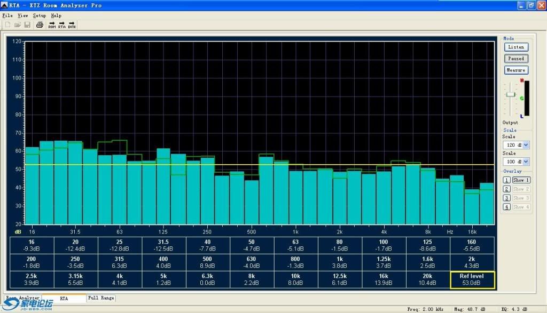Image resolution: width=547 pixels, height=313 pixels.
Task: Select the RTA arrow toolbar icon
Action: (x=62, y=25)
